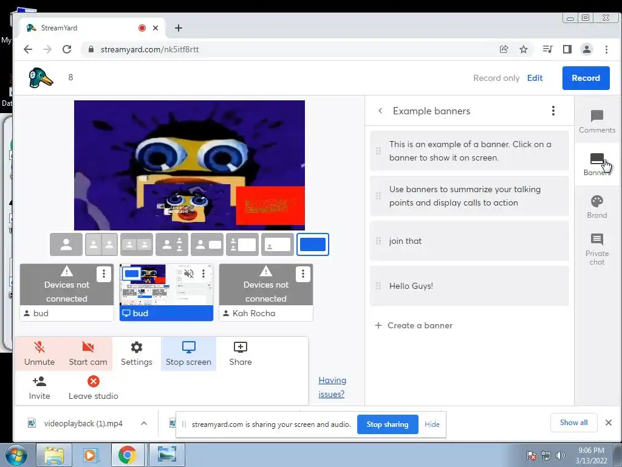The image size is (622, 467).
Task: Bookmark this page with star icon
Action: 524,49
